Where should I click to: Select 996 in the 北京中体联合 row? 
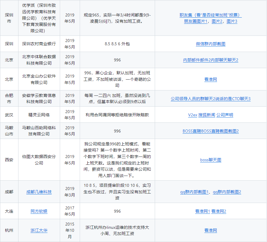(x=117, y=60)
